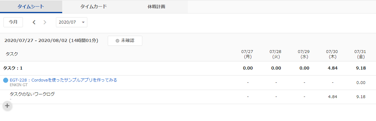Screen dimensions: 376x121
Task: Click the 07/27 dash cell for EGT-228
Action: [248, 83]
